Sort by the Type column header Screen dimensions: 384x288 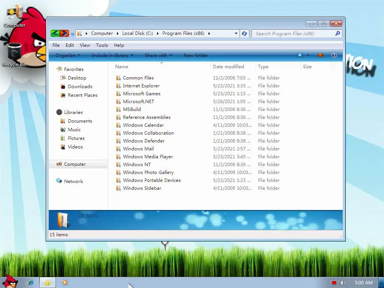point(263,67)
